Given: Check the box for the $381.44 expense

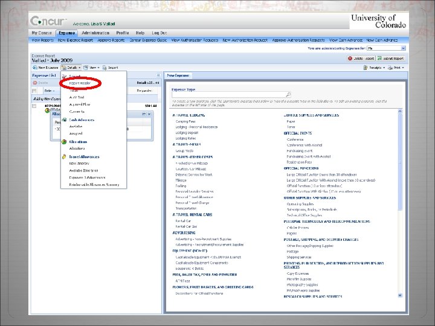Looking at the screenshot, I should [x=34, y=106].
